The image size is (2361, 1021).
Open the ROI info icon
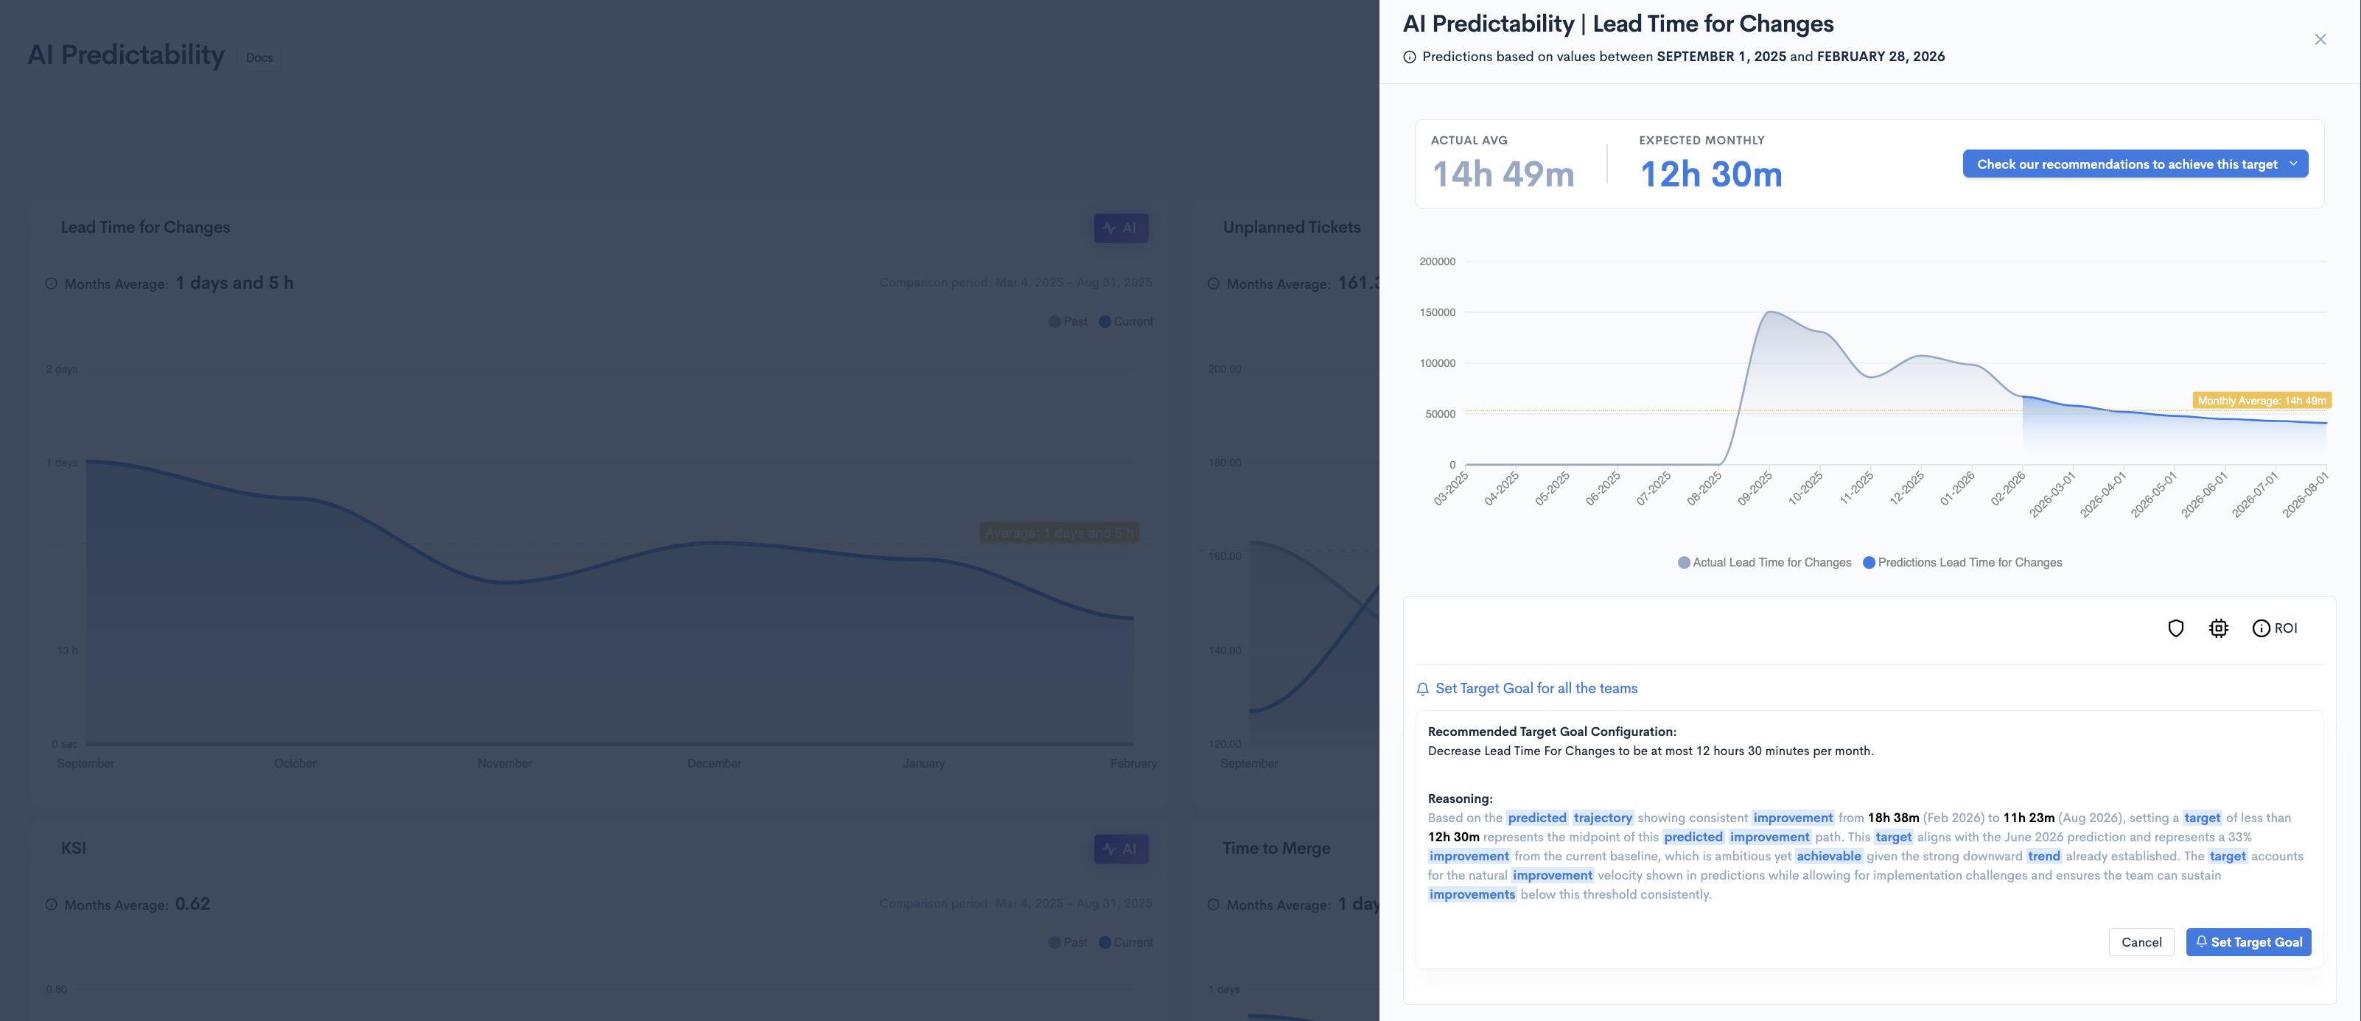[x=2261, y=628]
